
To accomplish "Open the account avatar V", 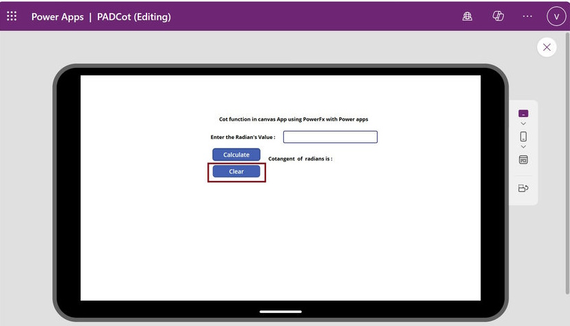I will click(556, 16).
